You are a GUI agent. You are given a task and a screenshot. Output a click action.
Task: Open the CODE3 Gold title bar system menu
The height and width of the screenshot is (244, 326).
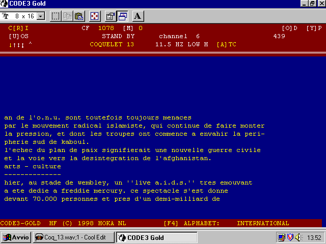pyautogui.click(x=5, y=4)
